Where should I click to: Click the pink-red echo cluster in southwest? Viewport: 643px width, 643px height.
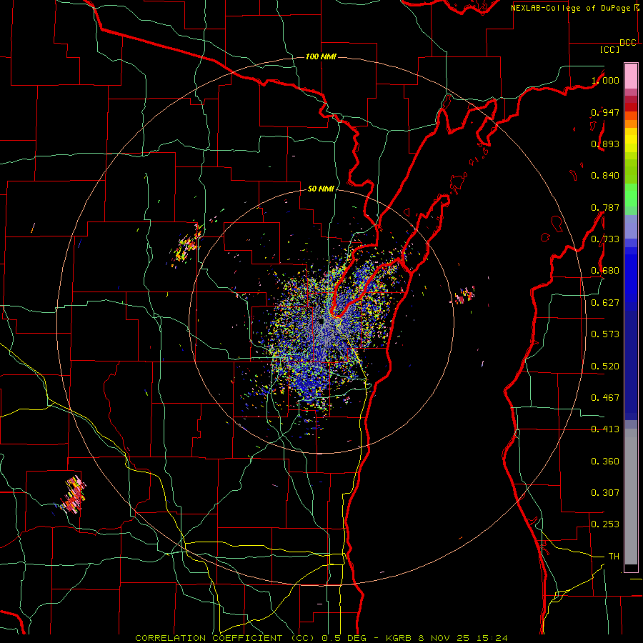72,496
